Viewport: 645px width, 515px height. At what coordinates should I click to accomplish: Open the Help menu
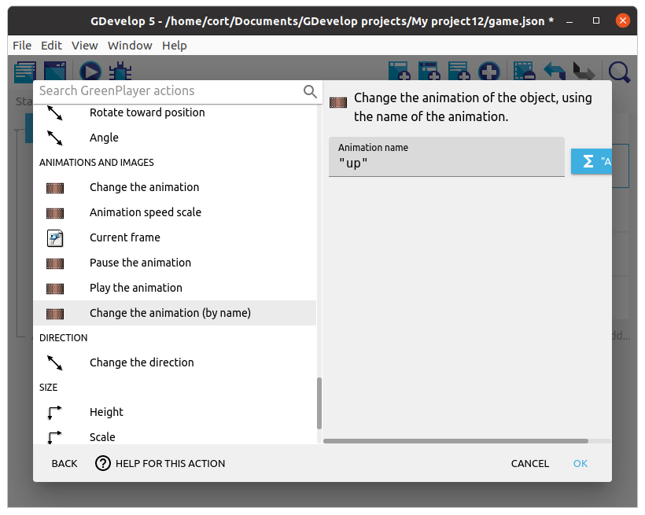(x=175, y=46)
